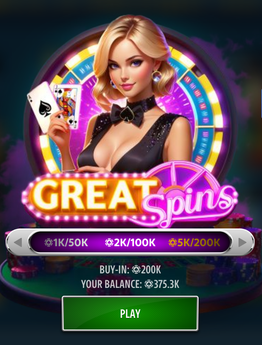Click the chip icon beside 1K/50K

(49, 243)
